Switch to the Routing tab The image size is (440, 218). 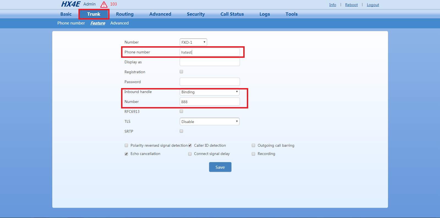(125, 14)
